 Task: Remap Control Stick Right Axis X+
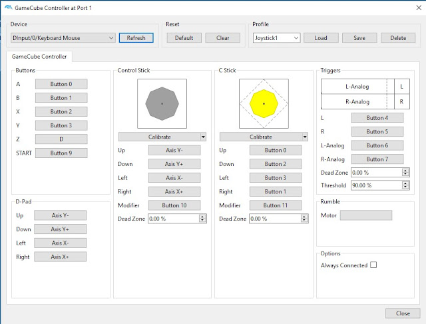174,191
